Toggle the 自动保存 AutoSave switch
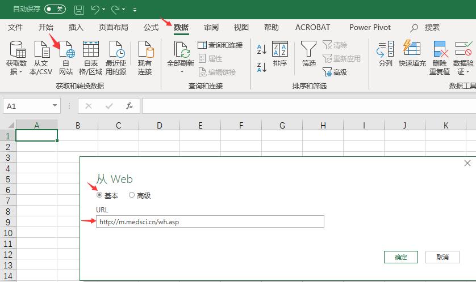The width and height of the screenshot is (476, 282). pyautogui.click(x=55, y=9)
